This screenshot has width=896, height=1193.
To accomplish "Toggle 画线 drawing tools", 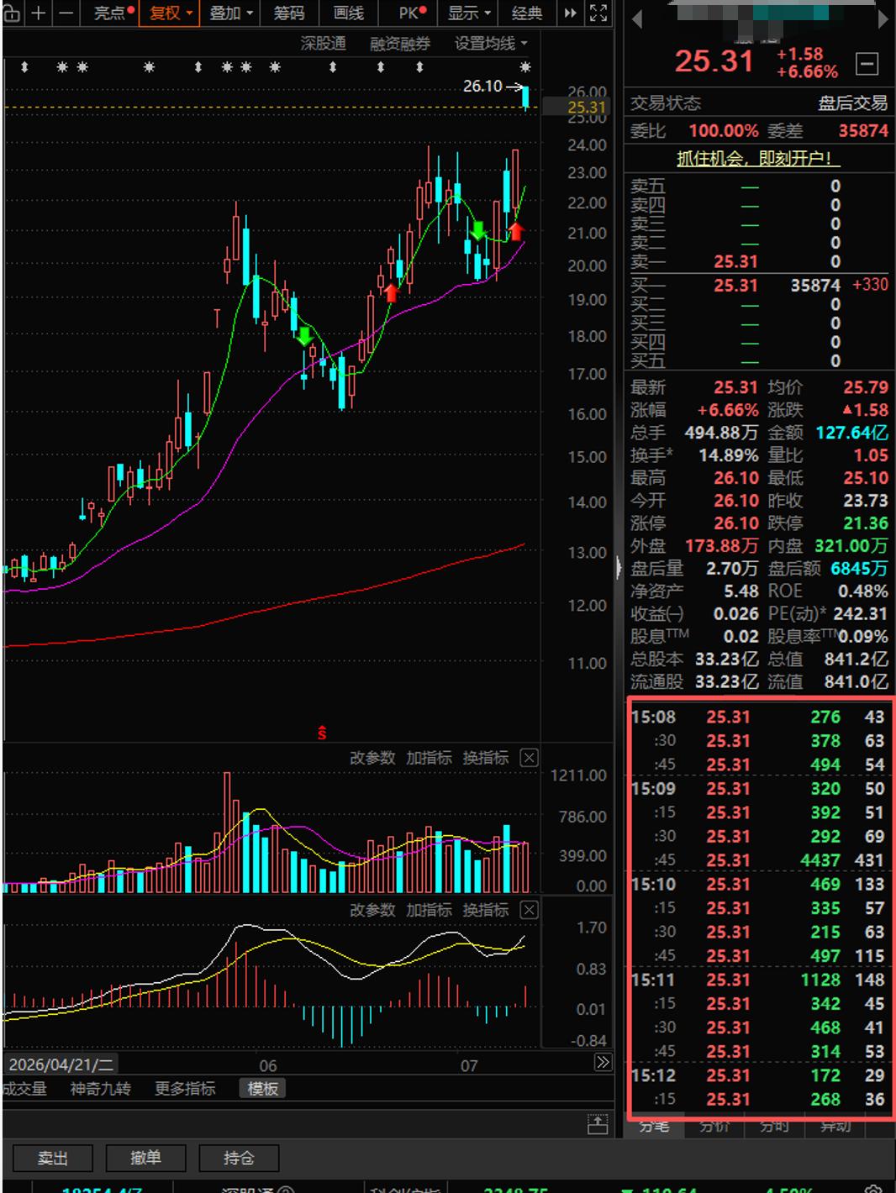I will [x=349, y=13].
